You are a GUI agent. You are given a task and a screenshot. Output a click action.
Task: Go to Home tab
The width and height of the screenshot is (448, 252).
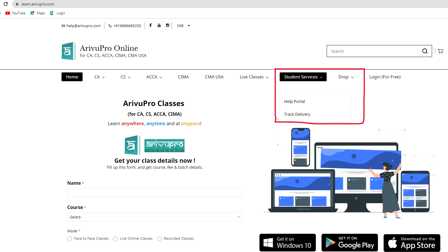(72, 77)
